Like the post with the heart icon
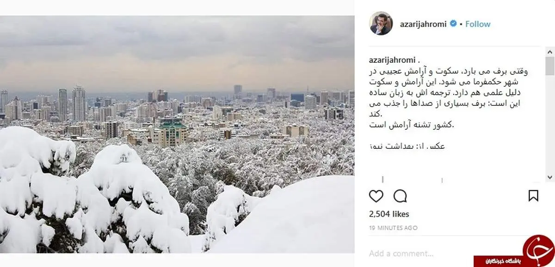 click(x=376, y=196)
